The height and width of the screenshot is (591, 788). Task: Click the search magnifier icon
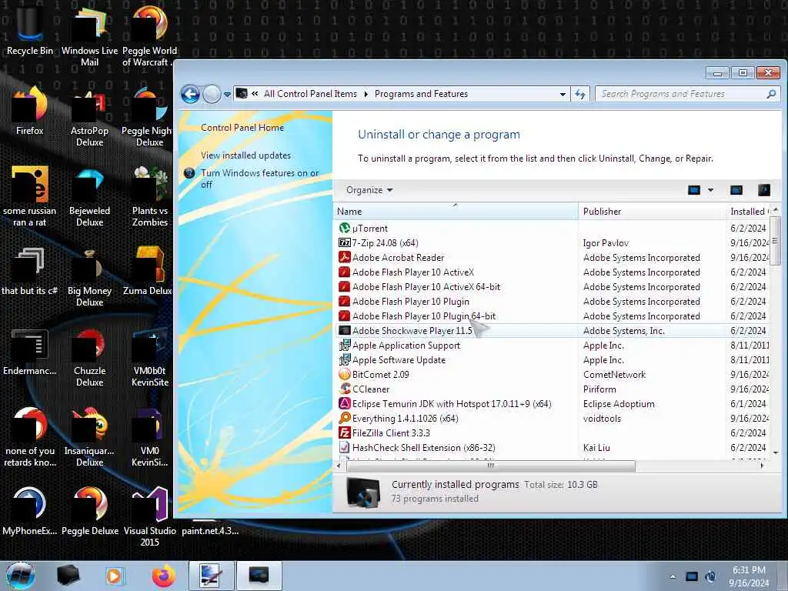click(771, 94)
